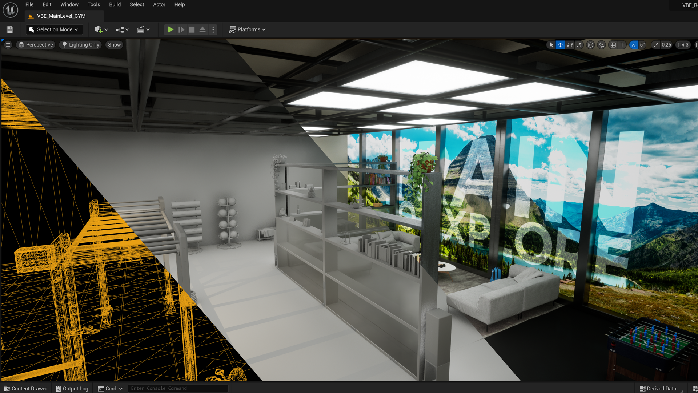Open the Selection Mode dropdown
Screen dimensions: 698x393
pyautogui.click(x=54, y=29)
